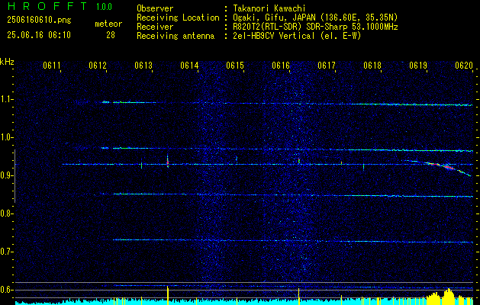Select the filename 2506160610.png

tap(39, 20)
